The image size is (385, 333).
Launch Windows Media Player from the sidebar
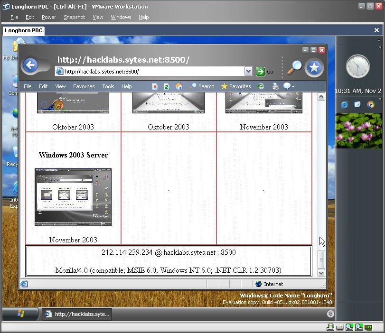point(371,104)
